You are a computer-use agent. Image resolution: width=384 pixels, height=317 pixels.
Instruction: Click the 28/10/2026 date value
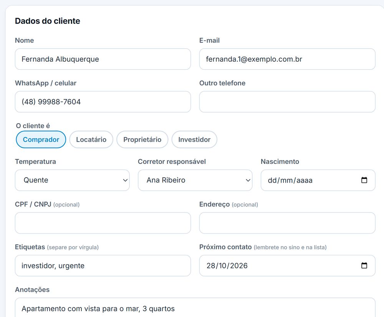(227, 266)
